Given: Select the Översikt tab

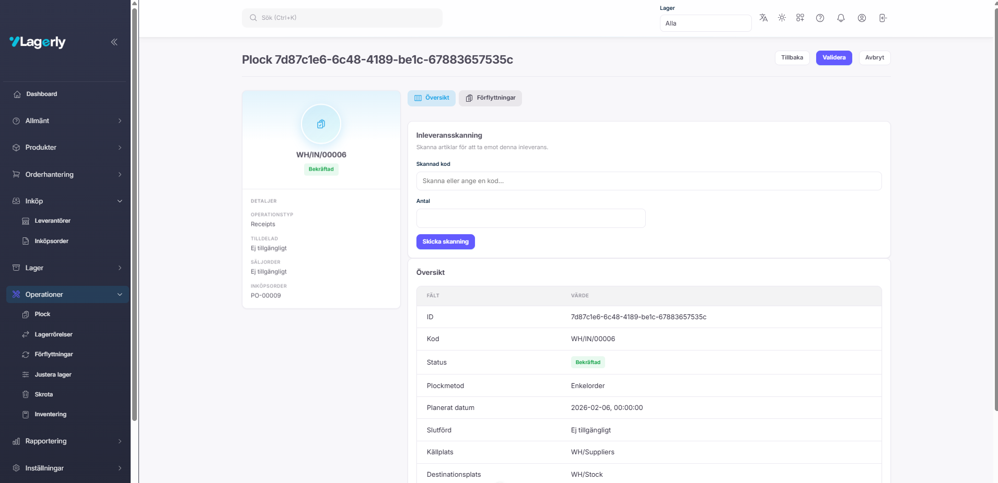Looking at the screenshot, I should pyautogui.click(x=432, y=98).
